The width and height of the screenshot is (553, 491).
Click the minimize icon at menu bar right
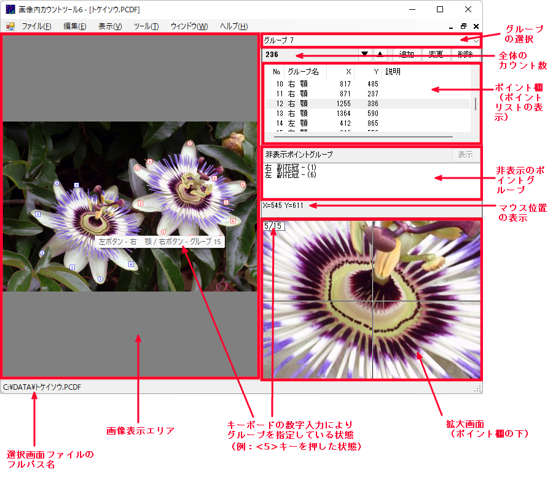click(x=451, y=26)
